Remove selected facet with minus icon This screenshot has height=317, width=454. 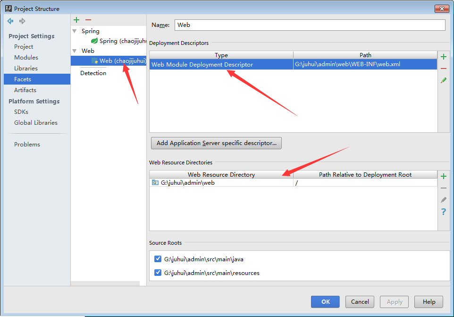click(x=88, y=20)
